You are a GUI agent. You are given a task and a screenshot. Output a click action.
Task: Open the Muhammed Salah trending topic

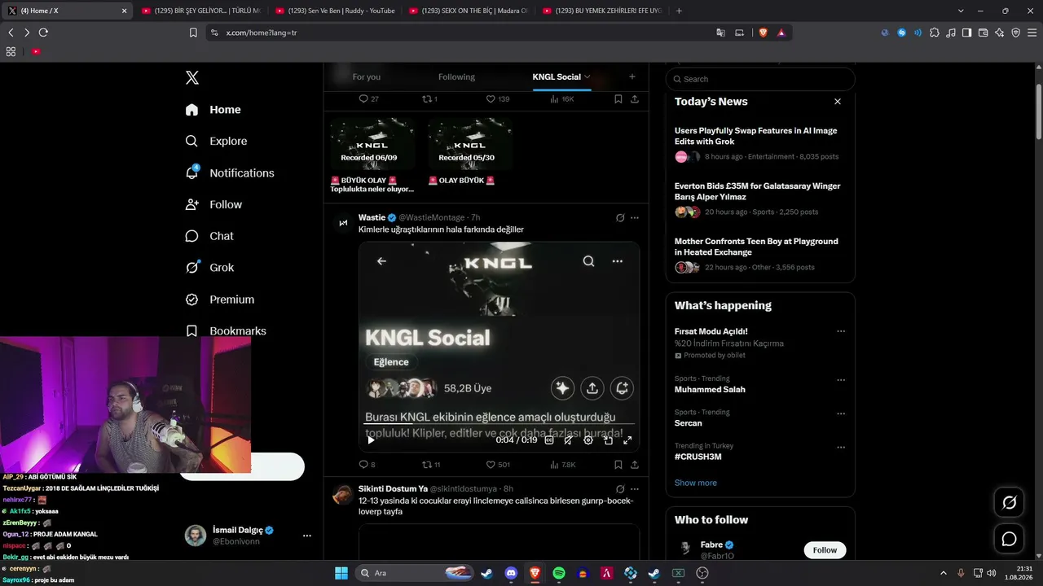(710, 389)
